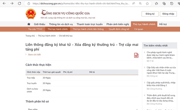Click the Tìm kiếm nhiều nhất panel header
The width and height of the screenshot is (180, 110).
(160, 45)
